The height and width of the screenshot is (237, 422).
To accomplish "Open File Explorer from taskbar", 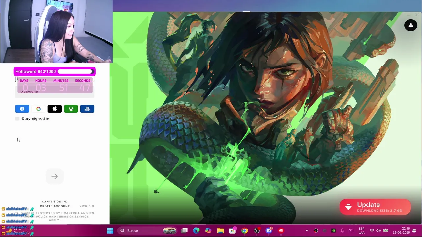I will [x=220, y=231].
